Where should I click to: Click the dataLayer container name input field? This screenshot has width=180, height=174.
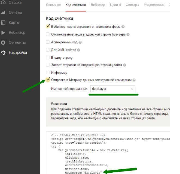click(113, 89)
